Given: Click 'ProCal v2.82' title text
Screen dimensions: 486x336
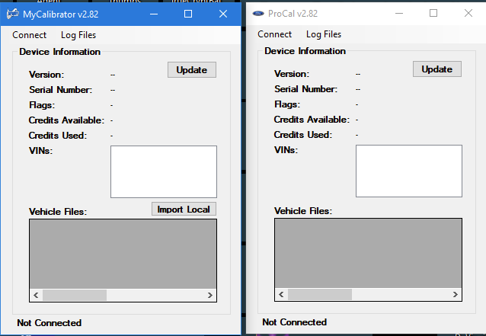Looking at the screenshot, I should click(x=293, y=14).
